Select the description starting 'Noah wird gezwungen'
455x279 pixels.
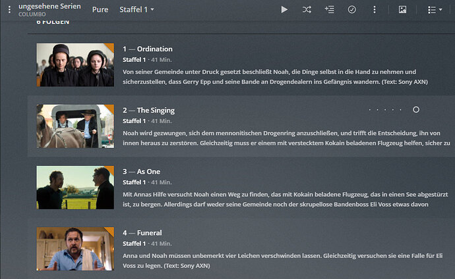point(286,138)
